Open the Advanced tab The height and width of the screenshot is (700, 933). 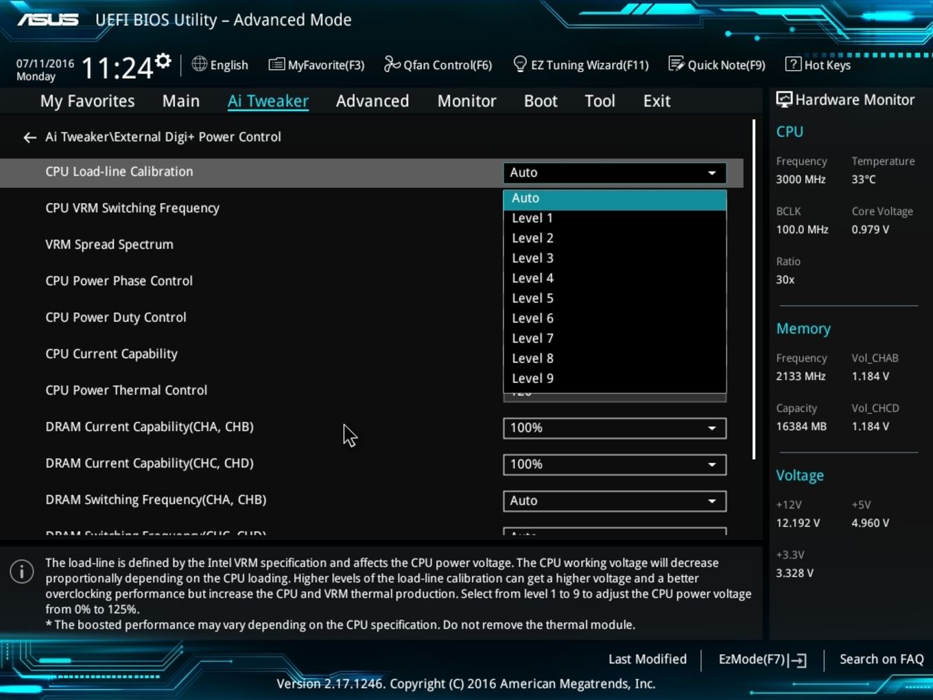click(x=373, y=101)
